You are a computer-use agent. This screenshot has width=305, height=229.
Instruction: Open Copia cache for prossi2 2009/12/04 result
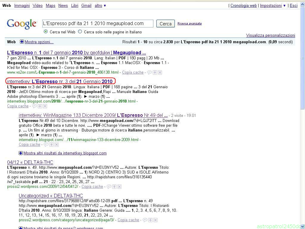click(92, 187)
